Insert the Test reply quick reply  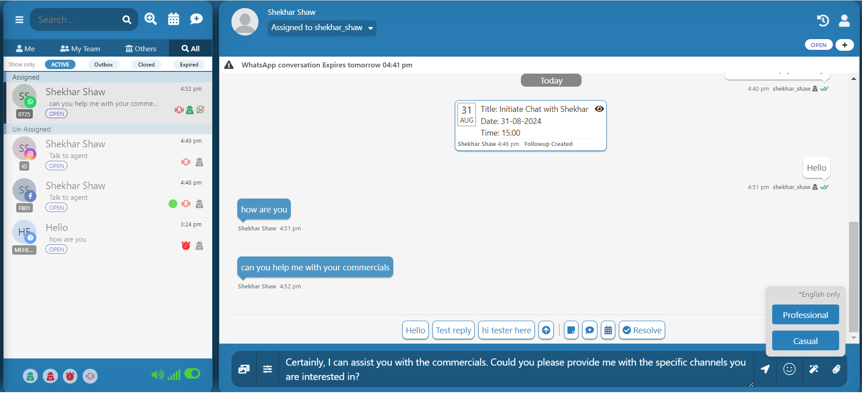(453, 330)
